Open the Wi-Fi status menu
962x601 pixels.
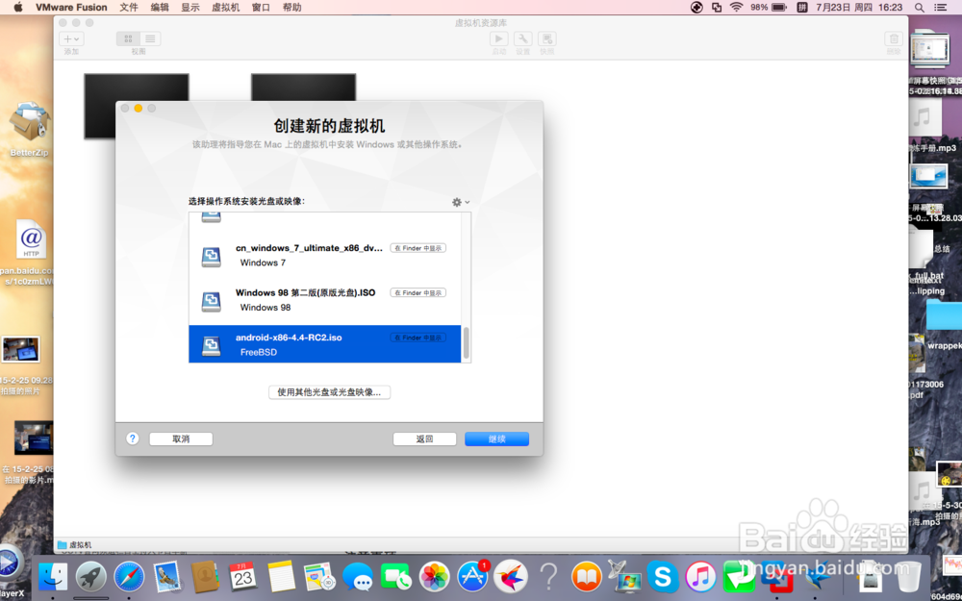(736, 8)
